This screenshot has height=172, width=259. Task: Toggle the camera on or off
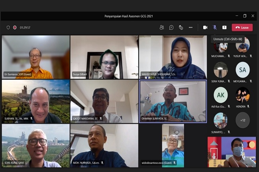pos(205,27)
